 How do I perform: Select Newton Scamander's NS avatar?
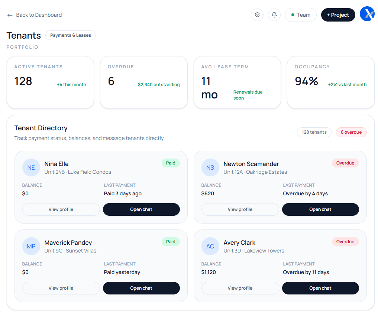210,167
